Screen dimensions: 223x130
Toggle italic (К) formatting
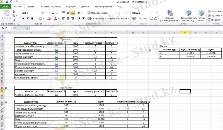(28, 18)
